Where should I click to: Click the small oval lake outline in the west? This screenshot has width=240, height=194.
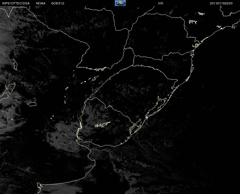(32, 104)
